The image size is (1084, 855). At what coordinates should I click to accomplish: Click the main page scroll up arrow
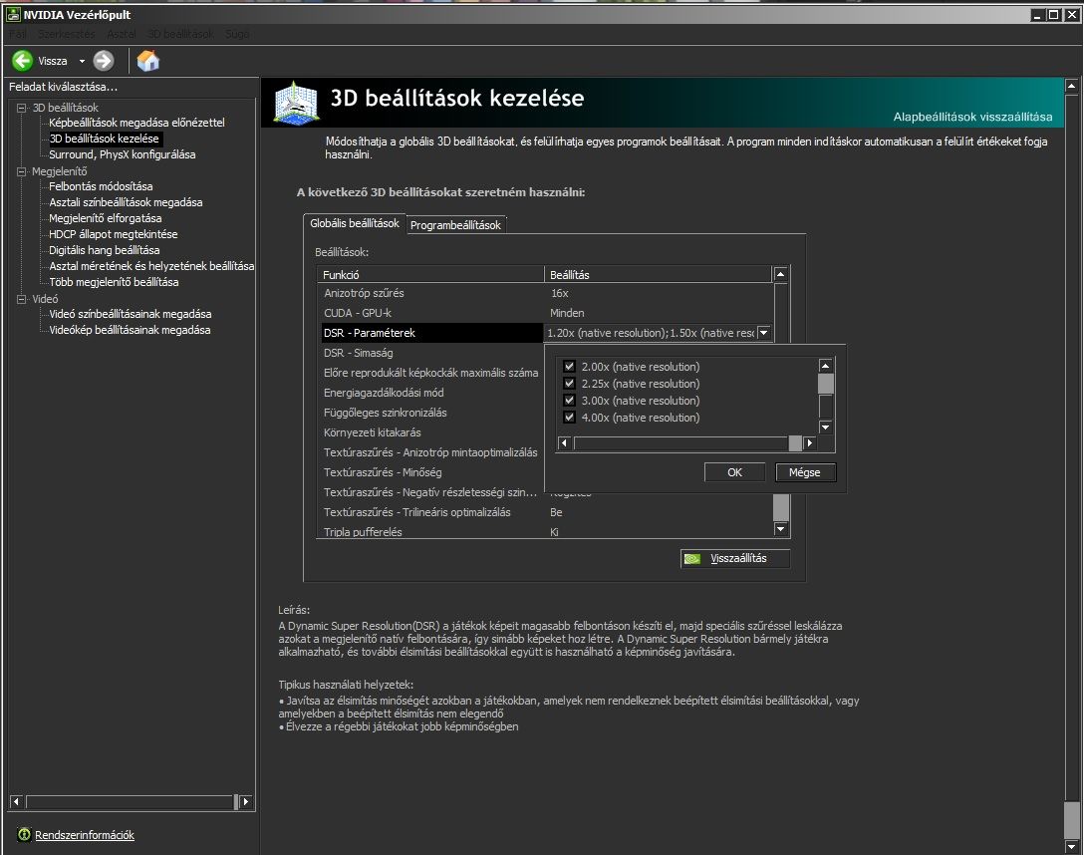(x=1072, y=86)
